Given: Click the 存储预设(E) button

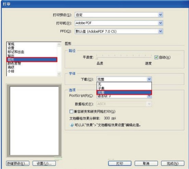Looking at the screenshot, I should (x=17, y=163).
